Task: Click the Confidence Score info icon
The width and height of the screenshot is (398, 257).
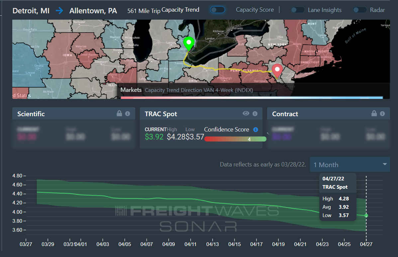Action: [x=255, y=130]
